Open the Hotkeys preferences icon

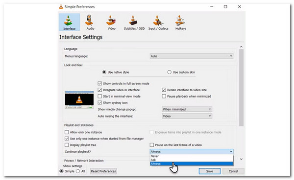click(180, 22)
